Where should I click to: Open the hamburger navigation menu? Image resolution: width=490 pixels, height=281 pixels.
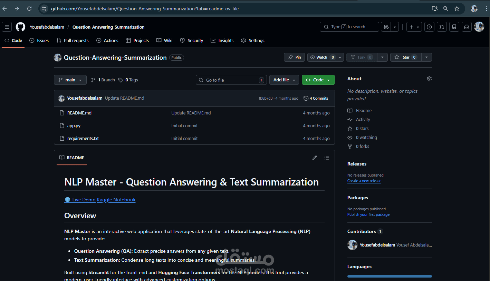[7, 27]
